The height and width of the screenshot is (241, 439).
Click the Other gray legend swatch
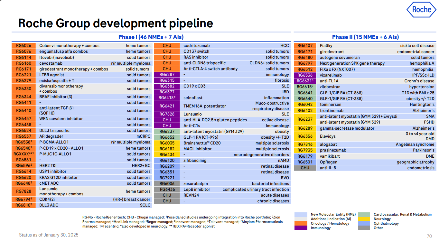364,228
